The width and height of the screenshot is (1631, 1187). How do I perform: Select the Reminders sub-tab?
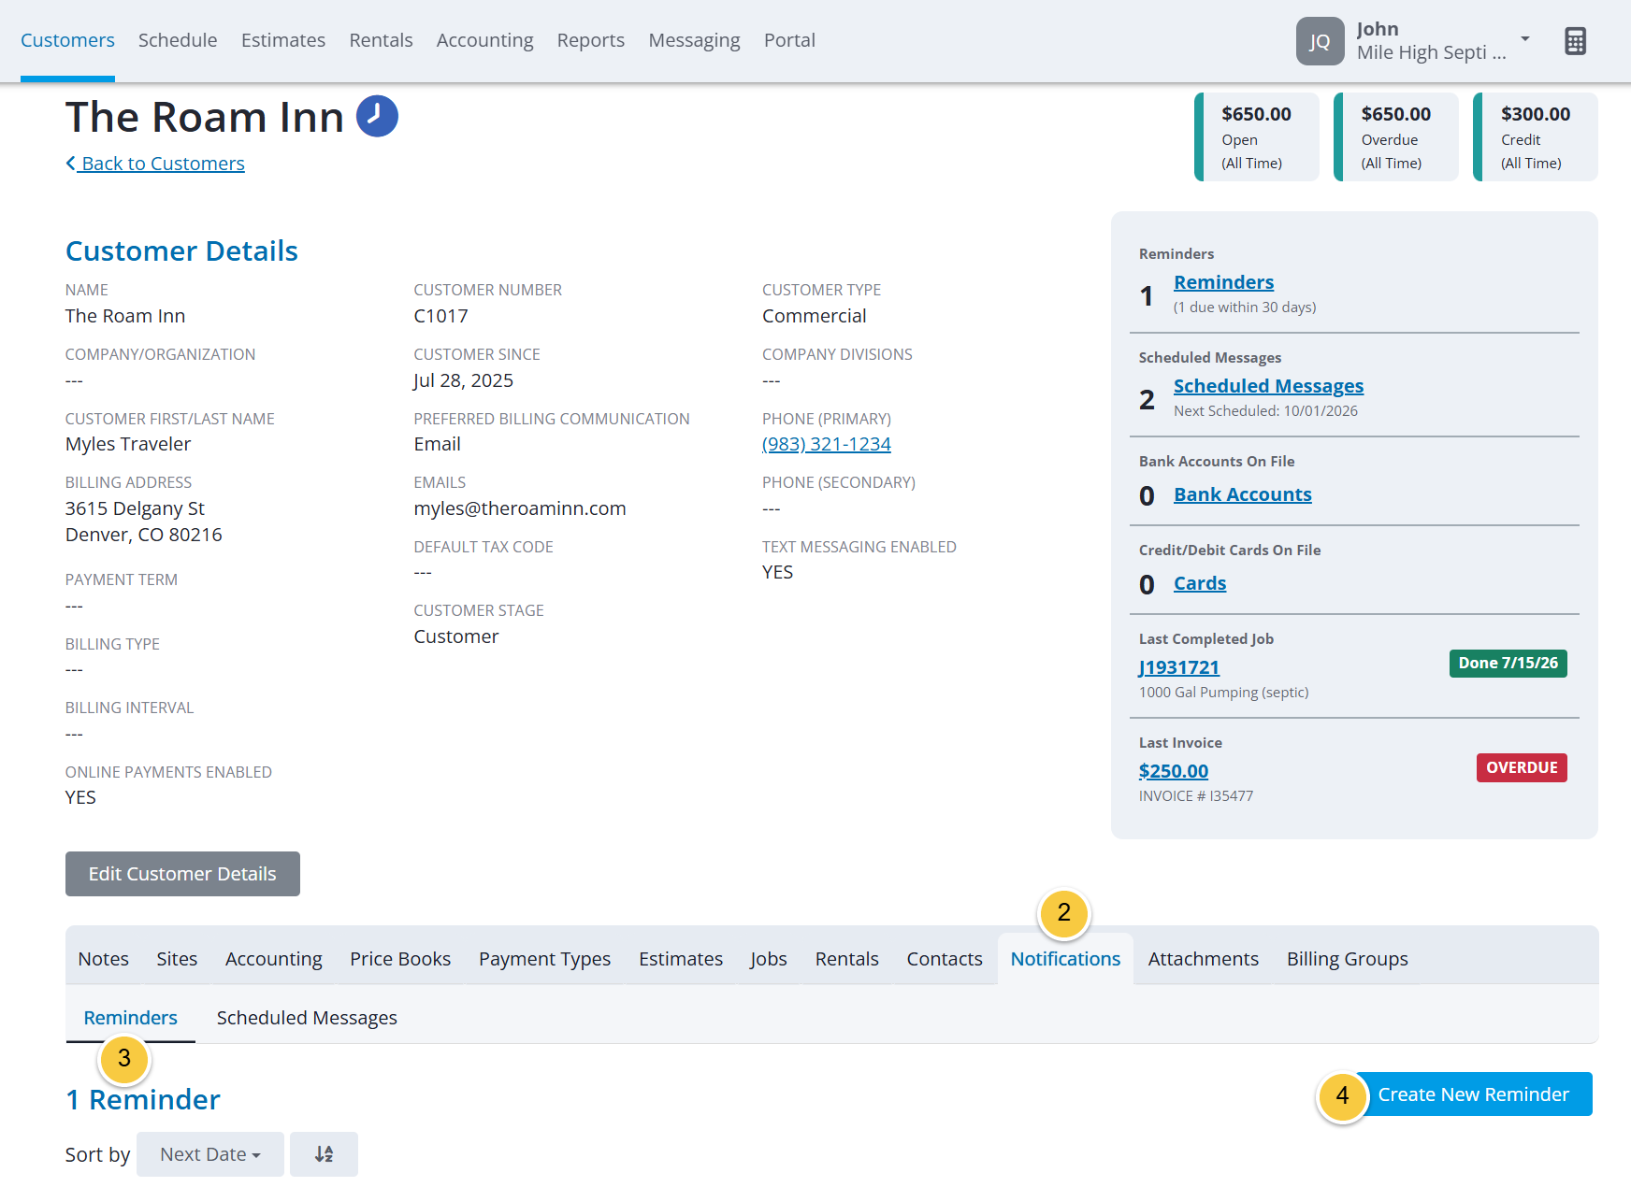130,1018
